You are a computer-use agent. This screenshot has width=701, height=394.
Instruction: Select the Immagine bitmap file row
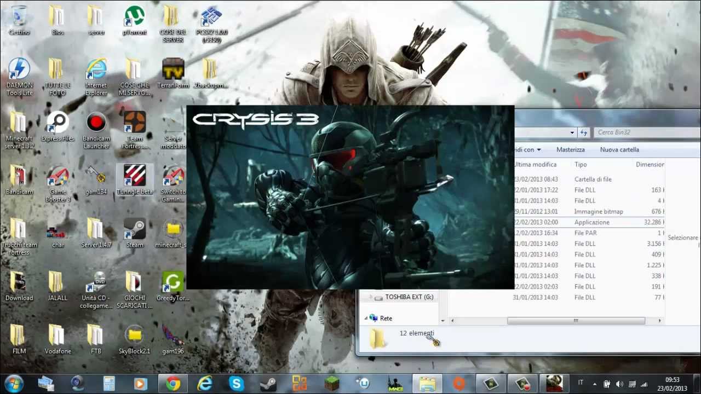point(589,211)
